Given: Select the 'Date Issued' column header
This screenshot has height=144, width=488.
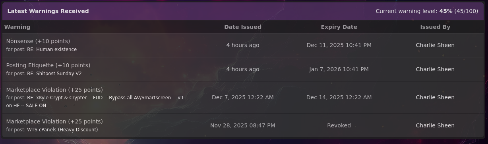Looking at the screenshot, I should [243, 27].
